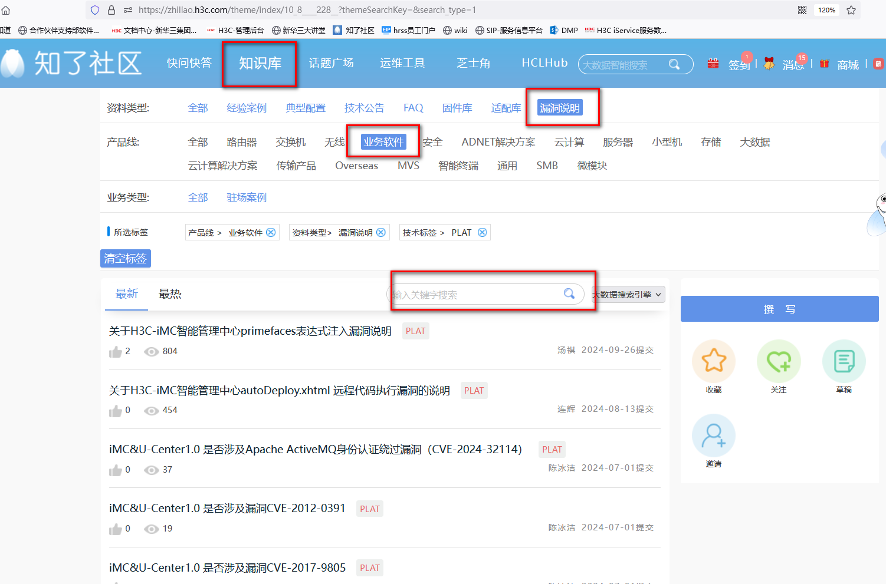Viewport: 886px width, 584px height.
Task: Open the 关注 follow heart icon
Action: (779, 361)
